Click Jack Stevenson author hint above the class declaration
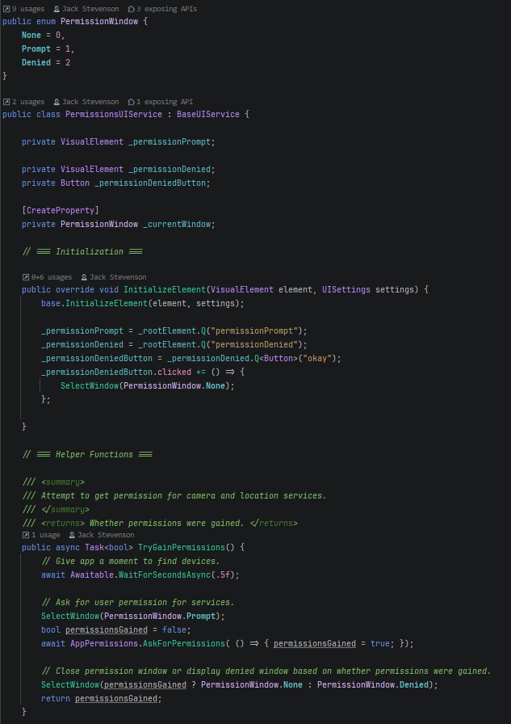Viewport: 511px width, 724px height. pos(86,102)
